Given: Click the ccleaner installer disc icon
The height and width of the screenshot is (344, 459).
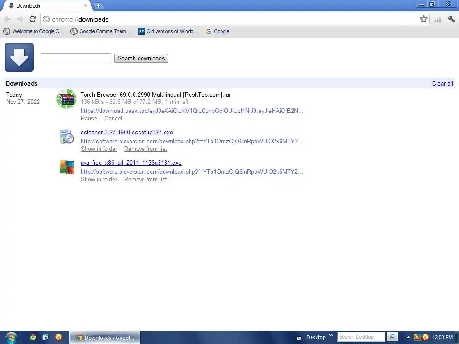Looking at the screenshot, I should [66, 137].
